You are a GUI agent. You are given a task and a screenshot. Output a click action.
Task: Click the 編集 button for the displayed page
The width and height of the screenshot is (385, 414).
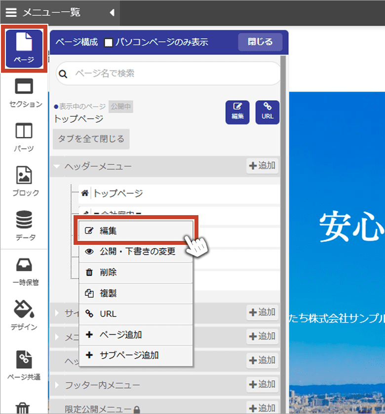[237, 112]
